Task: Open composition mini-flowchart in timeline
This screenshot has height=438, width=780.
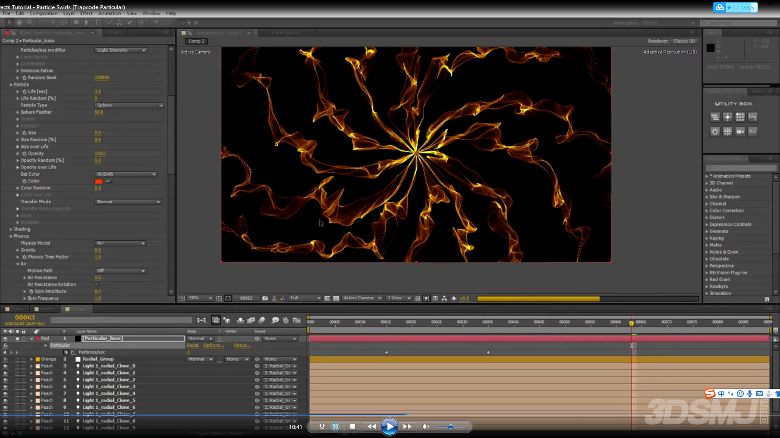Action: pyautogui.click(x=201, y=320)
